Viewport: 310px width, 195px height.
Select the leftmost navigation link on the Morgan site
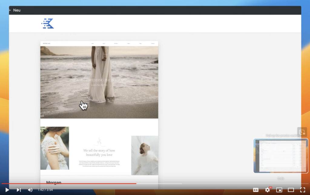tap(93, 43)
